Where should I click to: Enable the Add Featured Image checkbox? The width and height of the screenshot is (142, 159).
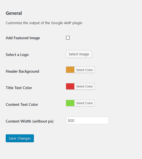pos(68,38)
